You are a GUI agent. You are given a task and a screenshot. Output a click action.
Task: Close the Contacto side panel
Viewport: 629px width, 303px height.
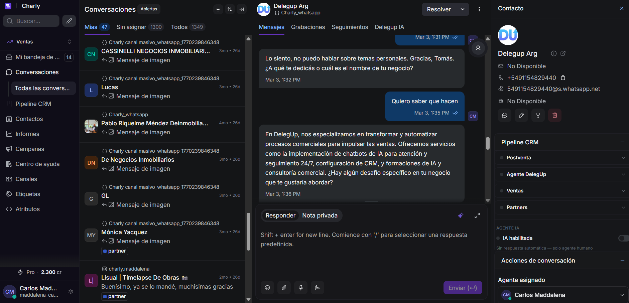tap(622, 8)
